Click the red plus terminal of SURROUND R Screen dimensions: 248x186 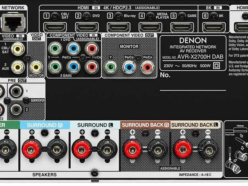(31, 150)
